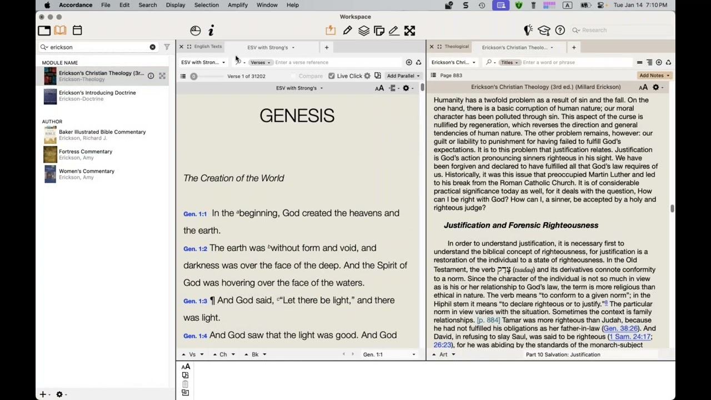Select the highlighter pen icon
This screenshot has width=711, height=400.
tap(347, 31)
